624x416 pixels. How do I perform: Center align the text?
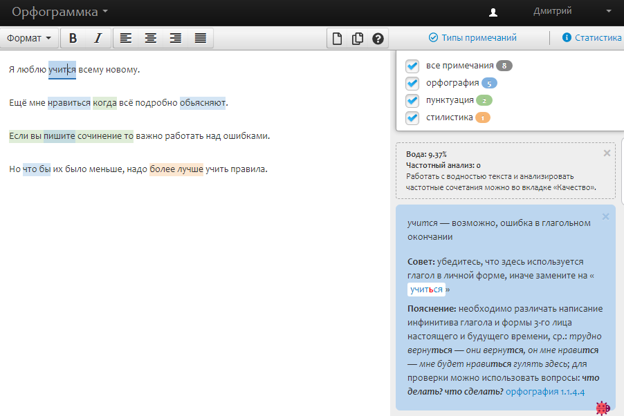coord(150,38)
